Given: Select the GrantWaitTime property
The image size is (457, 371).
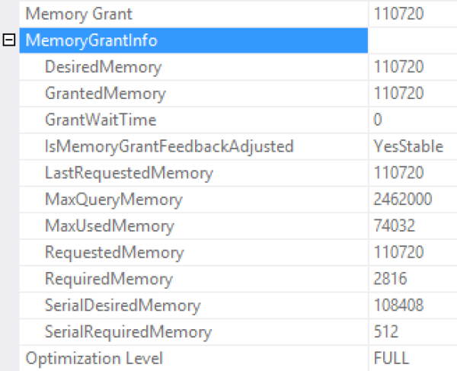Looking at the screenshot, I should point(101,120).
